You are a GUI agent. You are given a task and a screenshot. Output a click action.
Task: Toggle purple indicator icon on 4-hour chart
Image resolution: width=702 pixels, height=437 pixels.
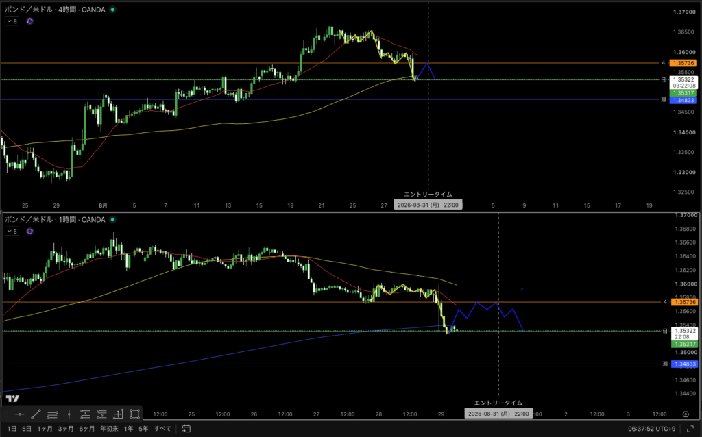click(x=29, y=21)
